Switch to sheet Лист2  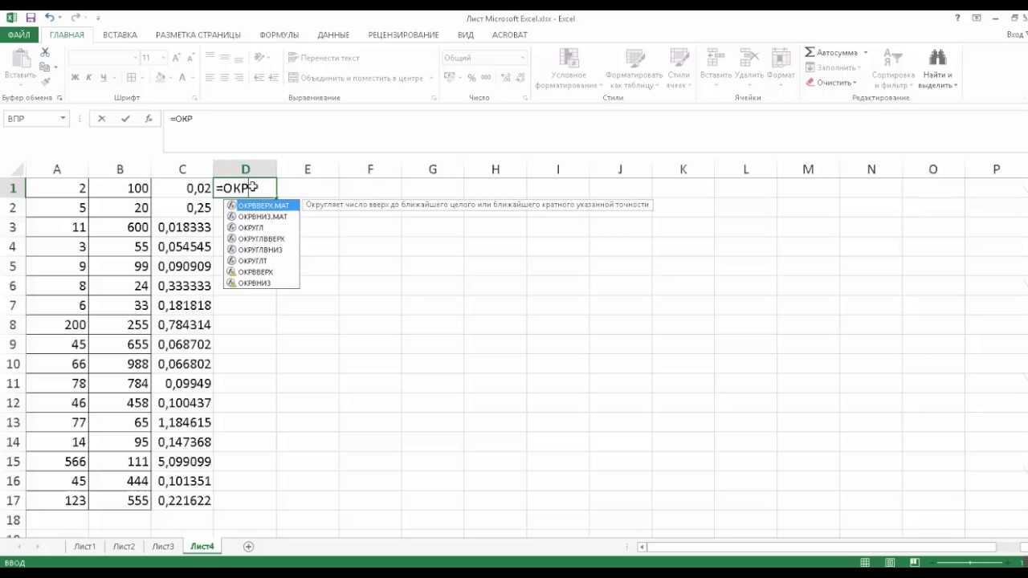(x=124, y=547)
